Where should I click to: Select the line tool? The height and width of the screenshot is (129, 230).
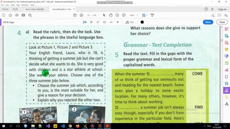111,22
